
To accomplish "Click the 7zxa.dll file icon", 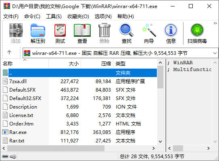I will click(x=5, y=82).
